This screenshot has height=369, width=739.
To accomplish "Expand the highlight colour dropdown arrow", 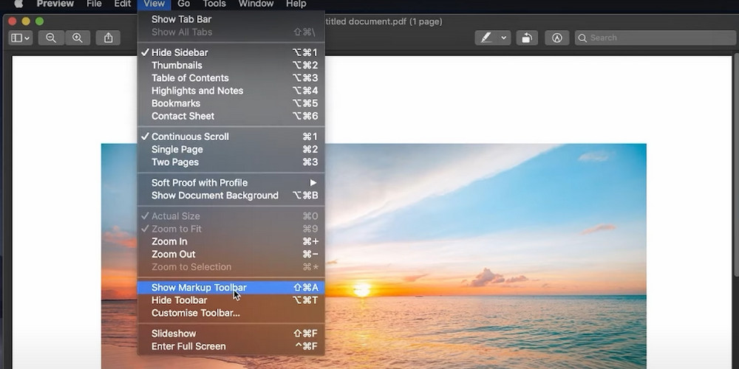I will 504,38.
